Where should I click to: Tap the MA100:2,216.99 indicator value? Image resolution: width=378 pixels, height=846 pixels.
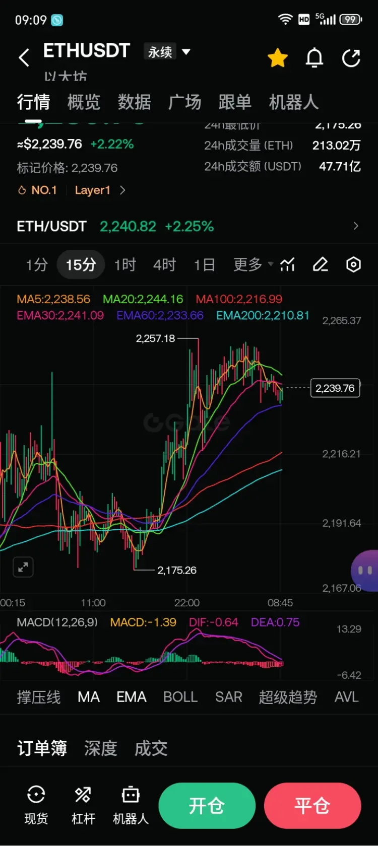[239, 299]
